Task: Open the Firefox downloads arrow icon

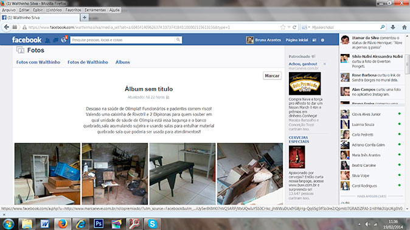Action: point(393,27)
